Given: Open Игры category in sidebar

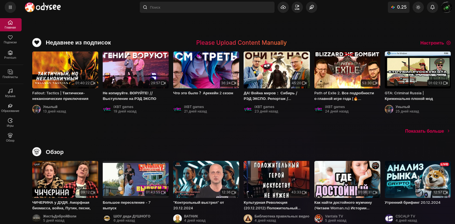Looking at the screenshot, I should (x=10, y=123).
